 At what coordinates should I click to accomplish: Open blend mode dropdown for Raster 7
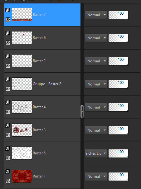(96, 15)
